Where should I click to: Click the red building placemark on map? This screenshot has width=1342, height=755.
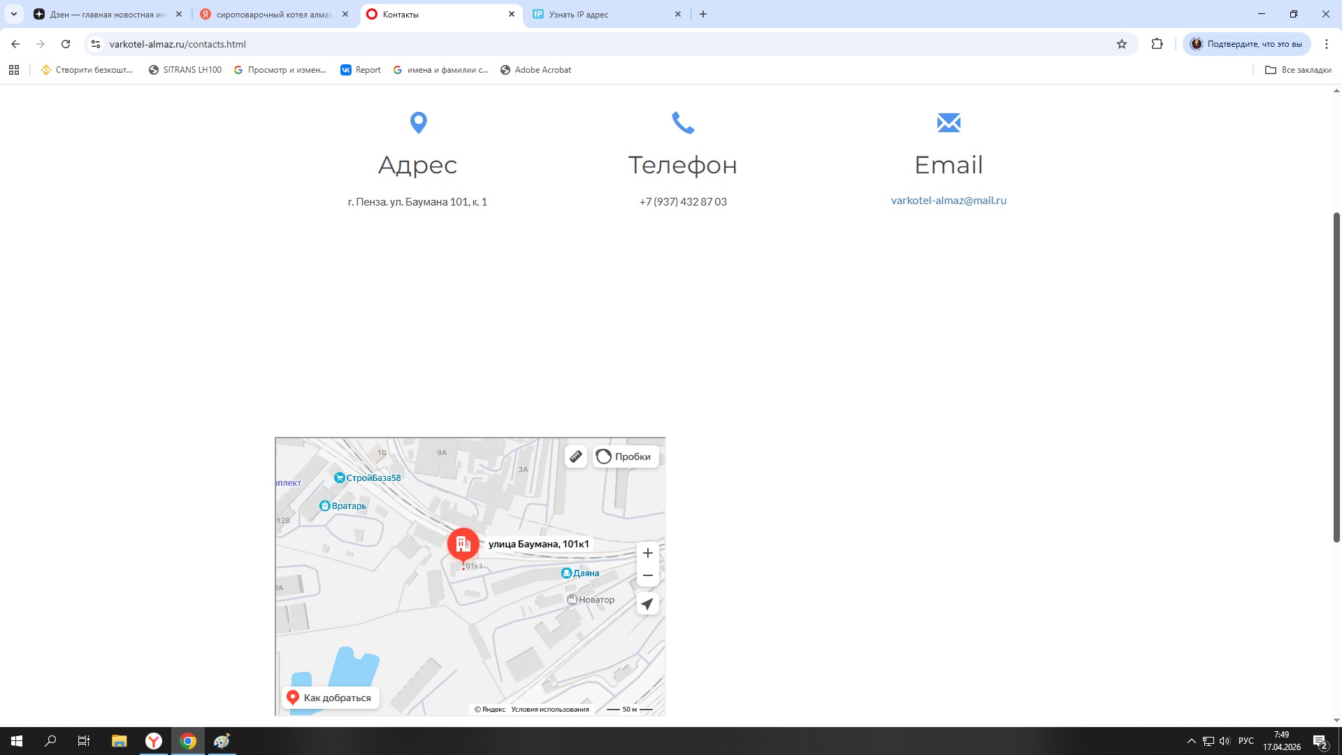(x=463, y=544)
